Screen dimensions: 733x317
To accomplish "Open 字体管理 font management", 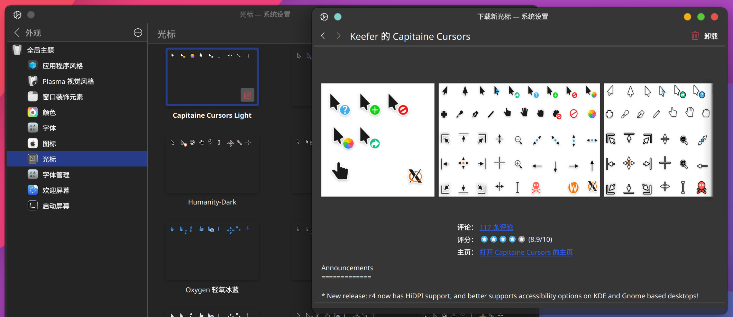I will pyautogui.click(x=77, y=175).
